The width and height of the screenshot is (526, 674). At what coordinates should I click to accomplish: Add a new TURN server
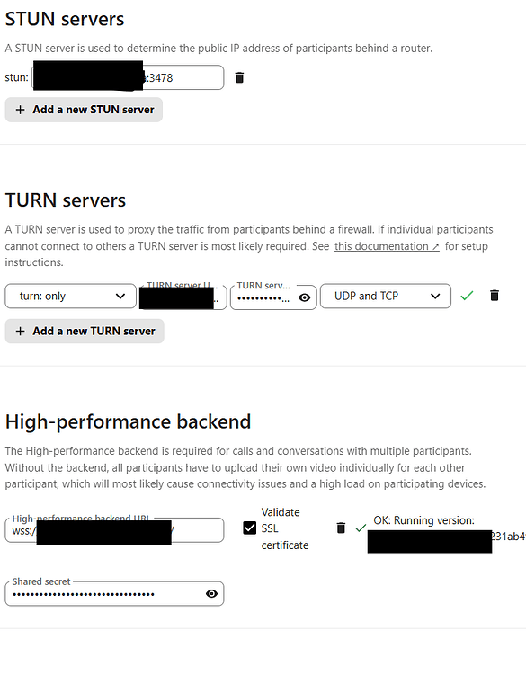tap(85, 331)
